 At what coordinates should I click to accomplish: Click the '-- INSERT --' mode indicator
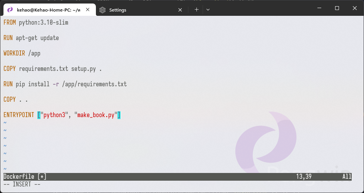[x=22, y=185]
